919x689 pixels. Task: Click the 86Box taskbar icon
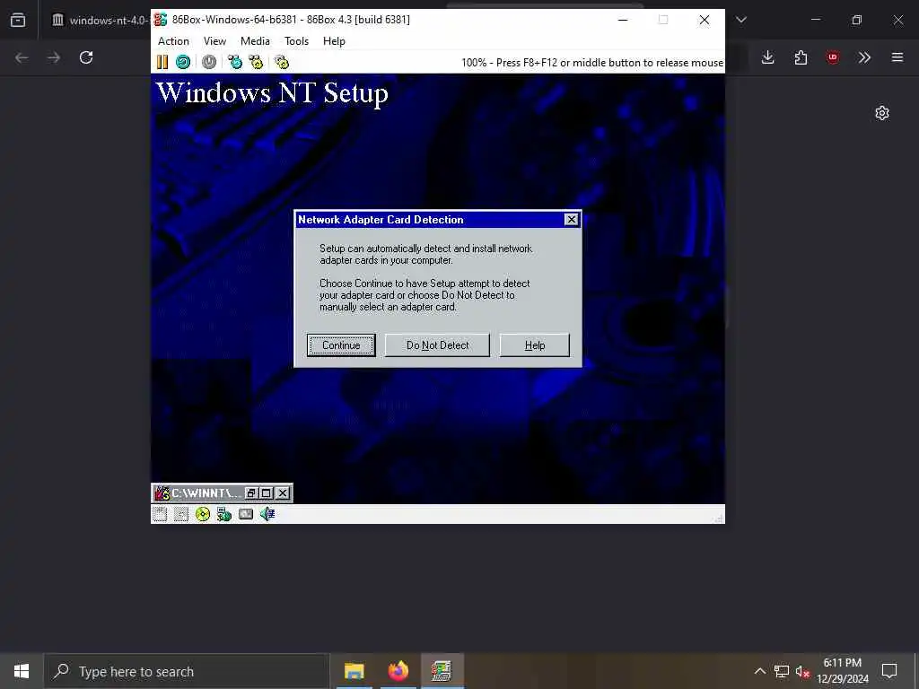pos(442,671)
